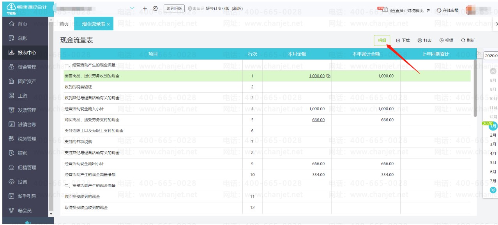This screenshot has height=225, width=498.
Task: Select month 12月 in the timeline
Action: [x=493, y=117]
